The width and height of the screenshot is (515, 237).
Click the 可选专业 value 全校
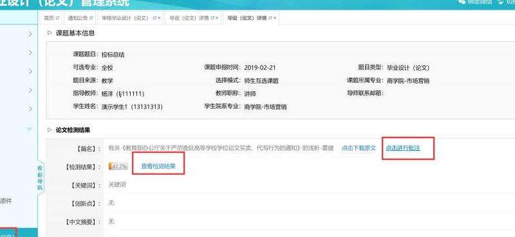tap(107, 68)
